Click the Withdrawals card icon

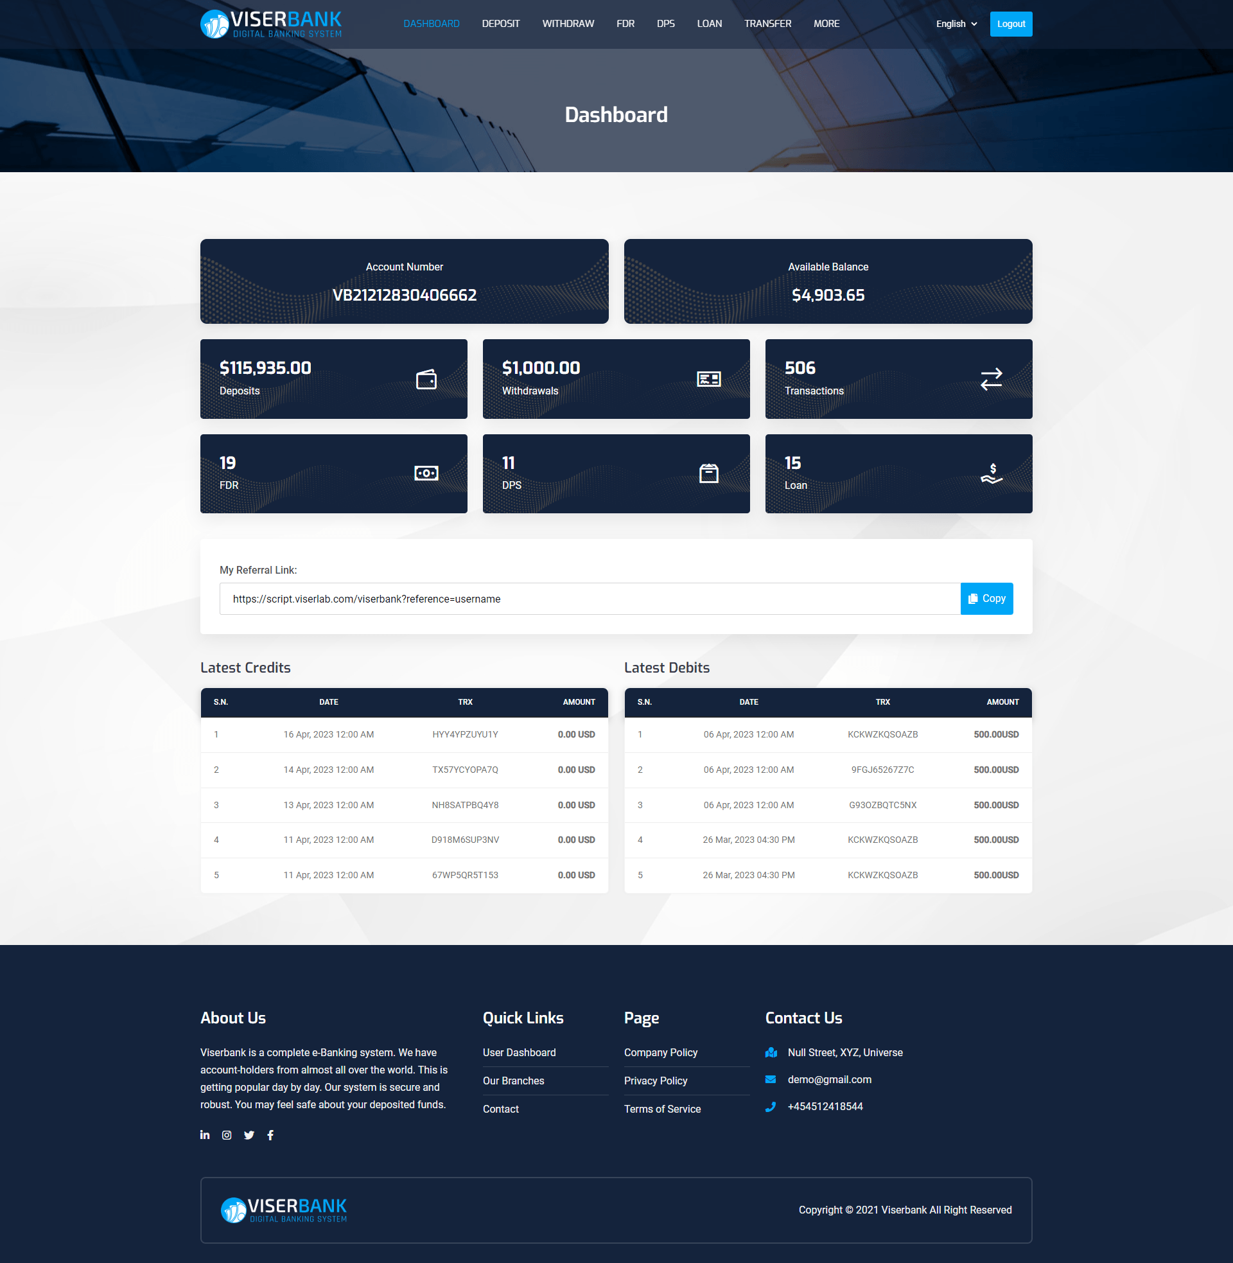[x=710, y=377]
